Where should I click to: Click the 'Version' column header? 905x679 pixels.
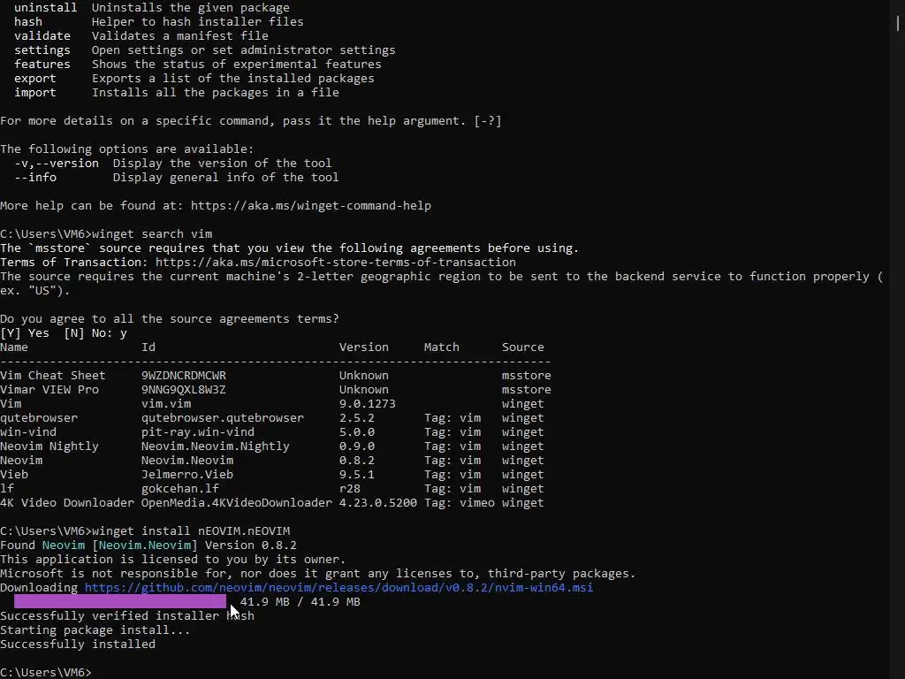click(363, 347)
